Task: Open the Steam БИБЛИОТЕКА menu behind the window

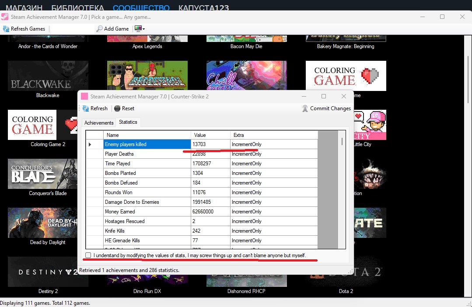Action: coord(78,7)
